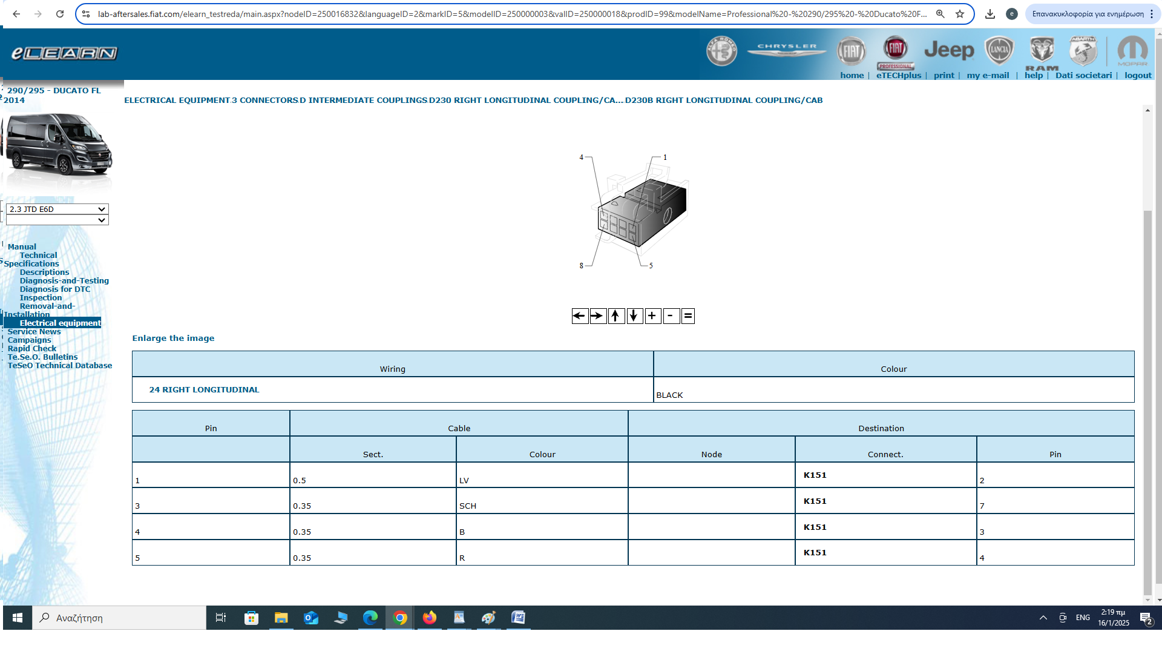The image size is (1162, 654).
Task: Click Enlarge the image link
Action: 173,338
